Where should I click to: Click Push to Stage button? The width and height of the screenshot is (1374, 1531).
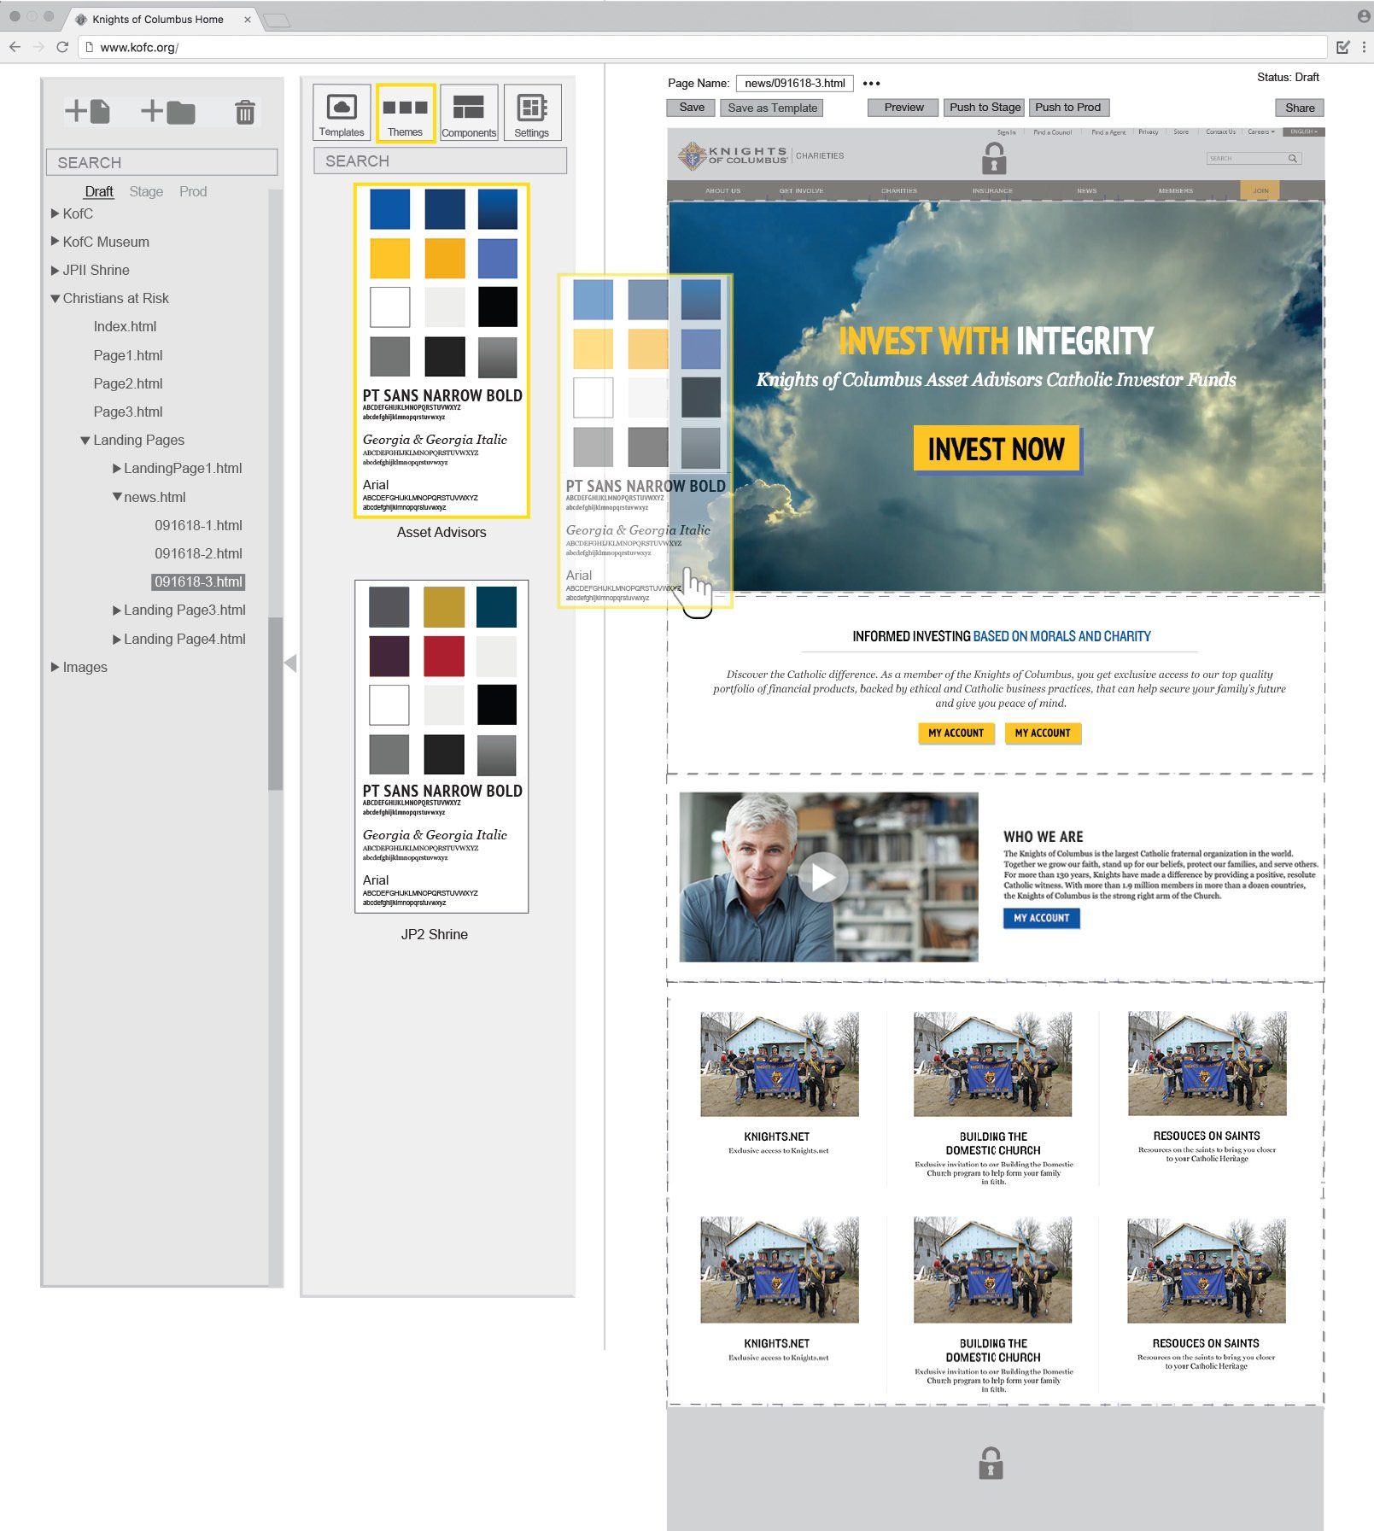985,108
